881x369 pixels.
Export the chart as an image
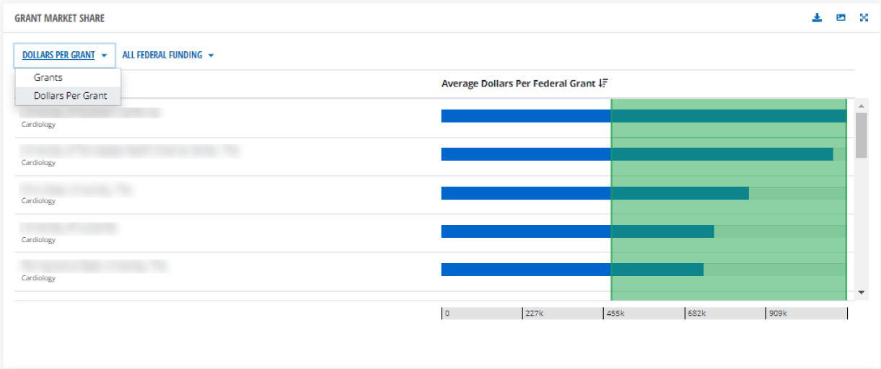[841, 18]
